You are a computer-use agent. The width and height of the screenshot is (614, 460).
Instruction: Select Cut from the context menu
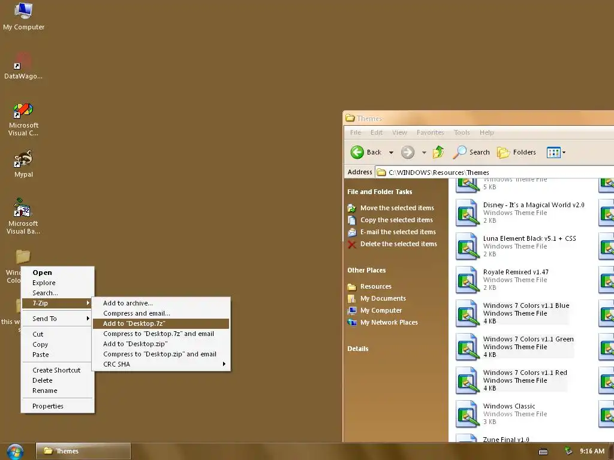click(x=58, y=334)
